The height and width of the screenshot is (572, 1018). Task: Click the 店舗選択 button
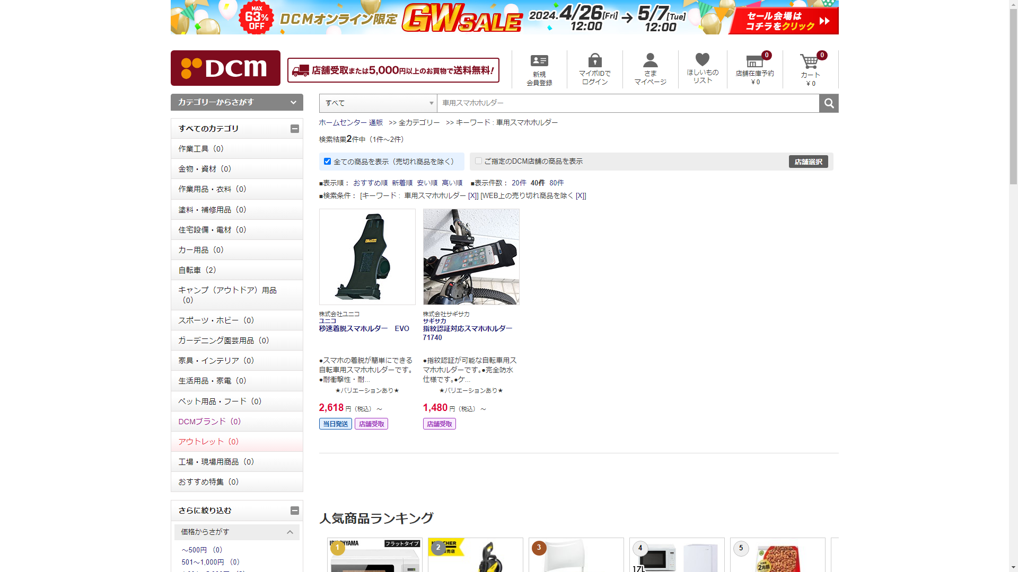(808, 162)
